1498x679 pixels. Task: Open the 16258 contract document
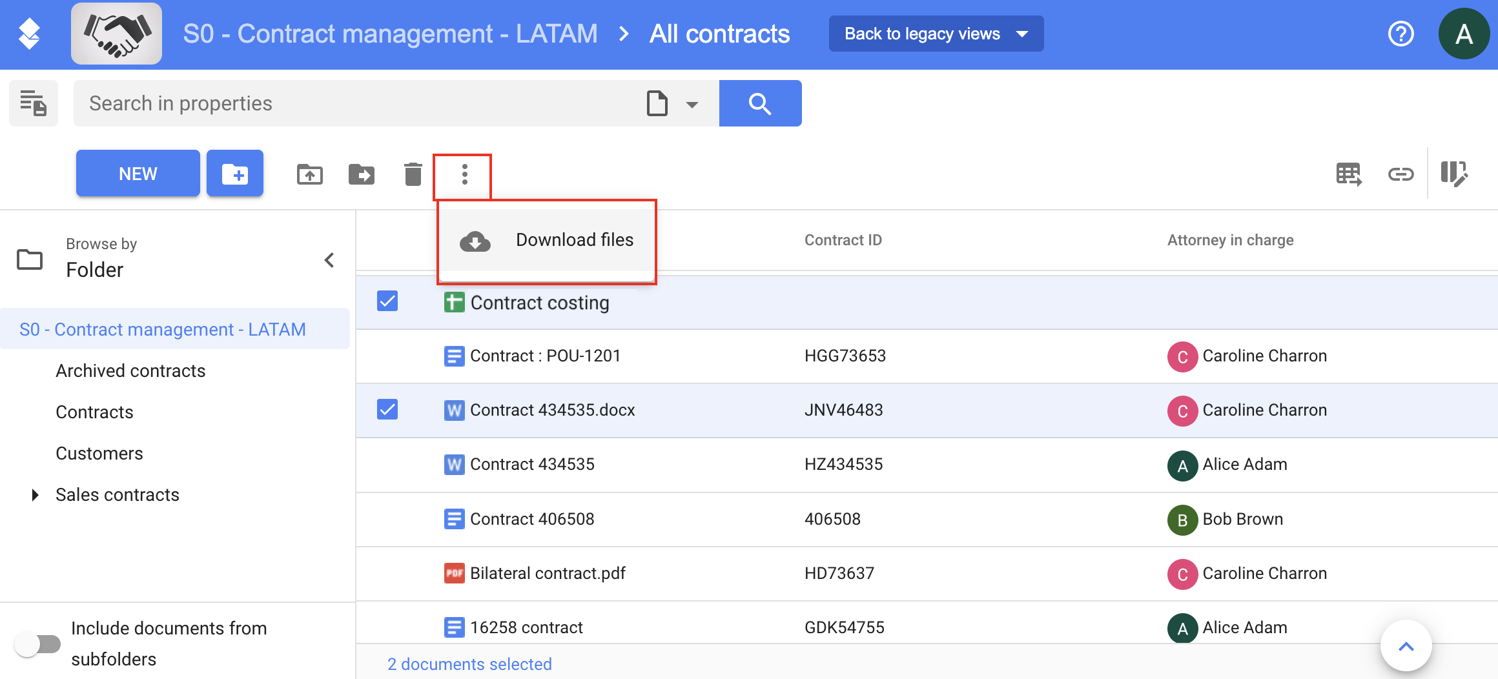coord(526,627)
